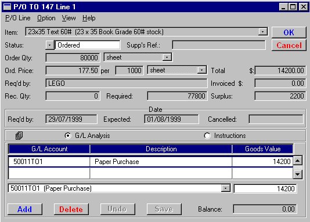
Task: Click the Rec. Qty field
Action: click(x=73, y=96)
